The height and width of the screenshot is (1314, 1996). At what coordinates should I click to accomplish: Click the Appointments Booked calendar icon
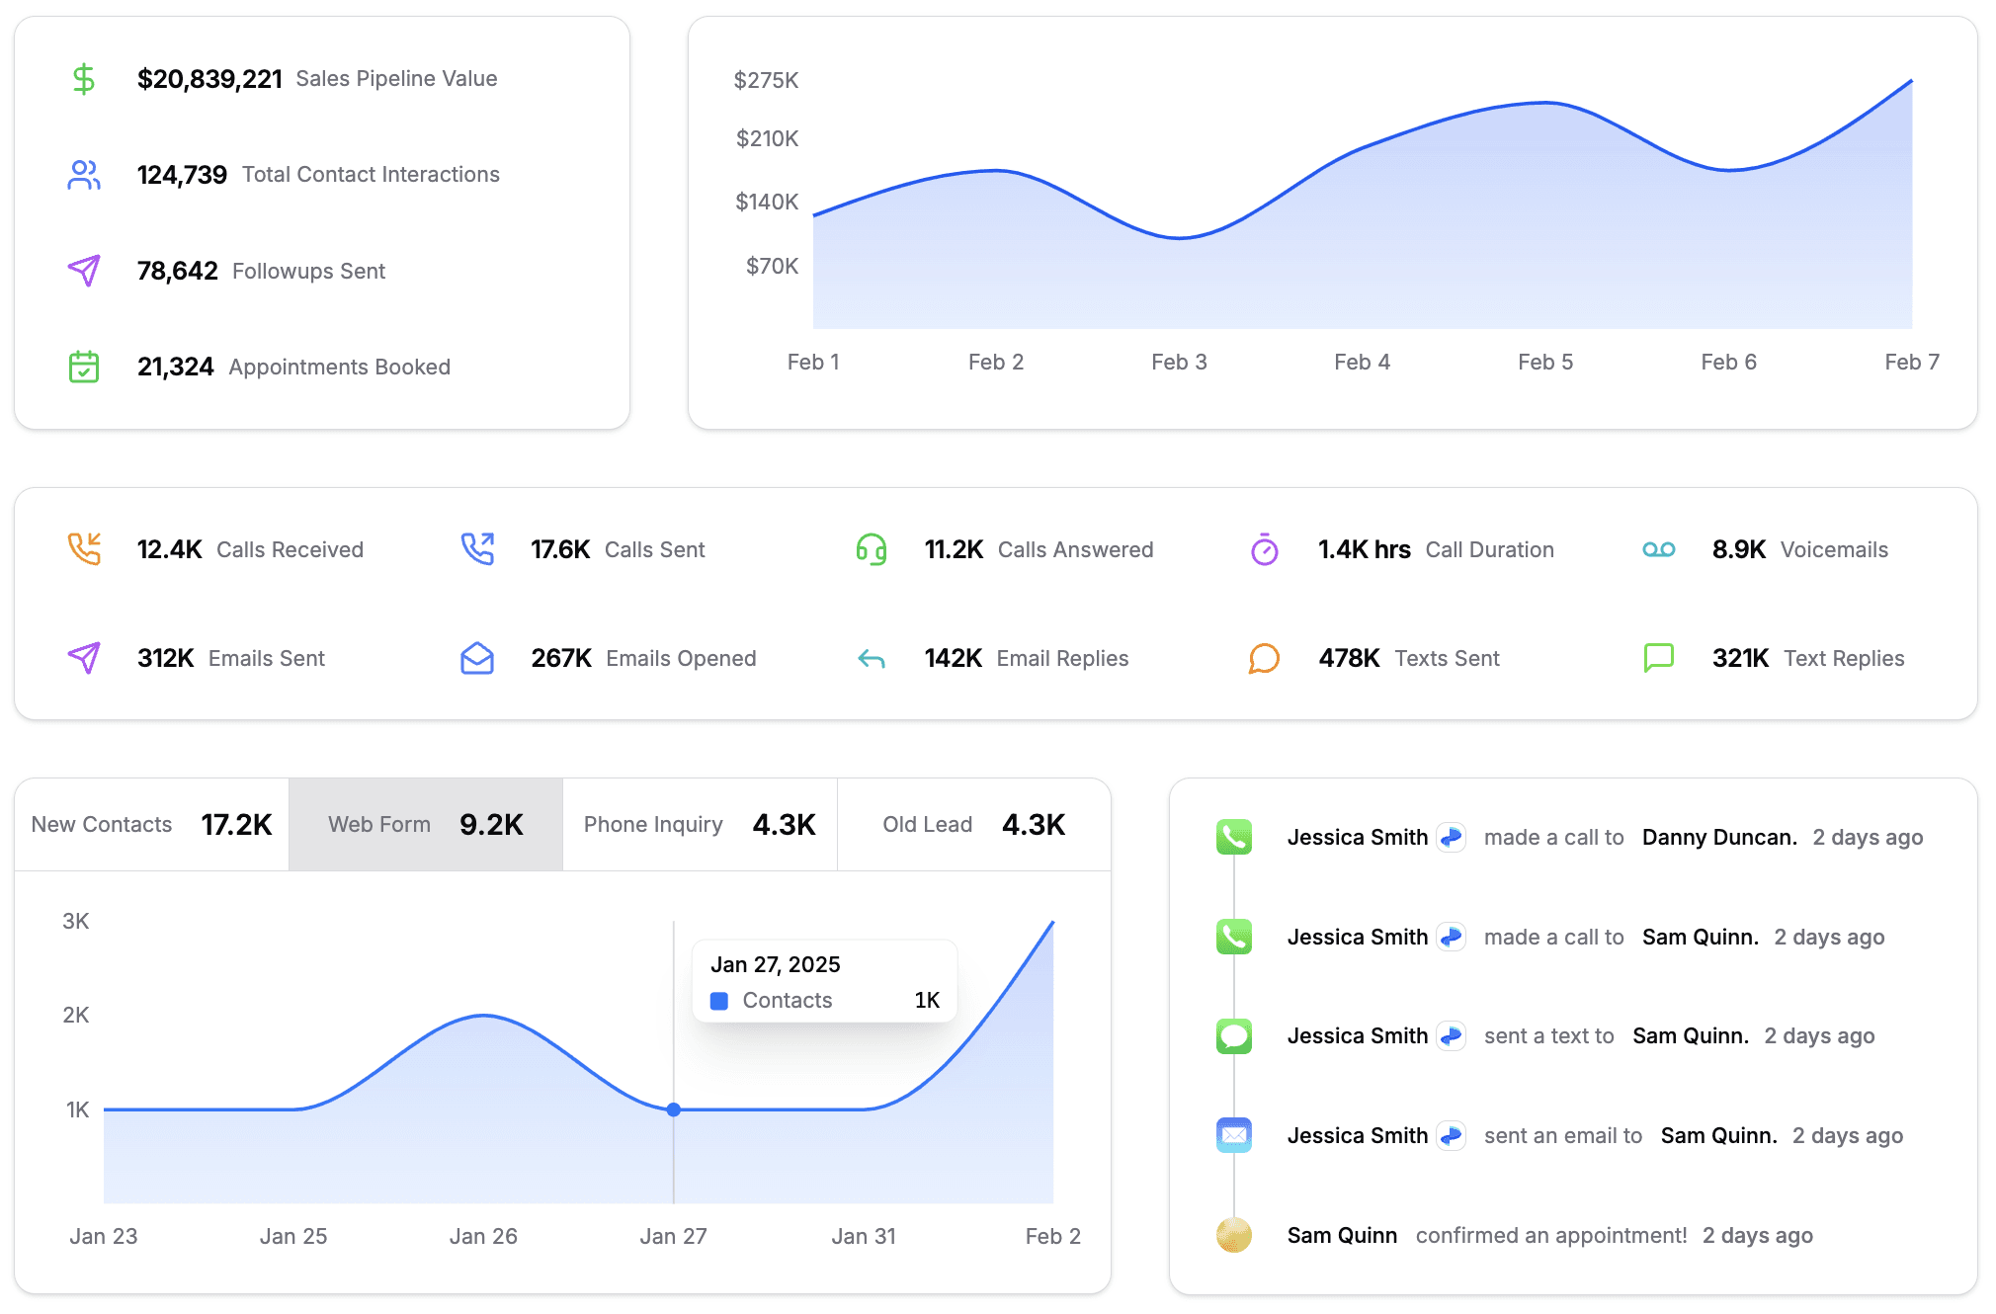[84, 367]
